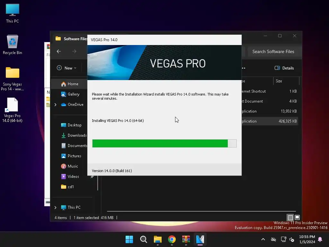329x247 pixels.
Task: Open Videos in the navigation pane
Action: [x=70, y=177]
